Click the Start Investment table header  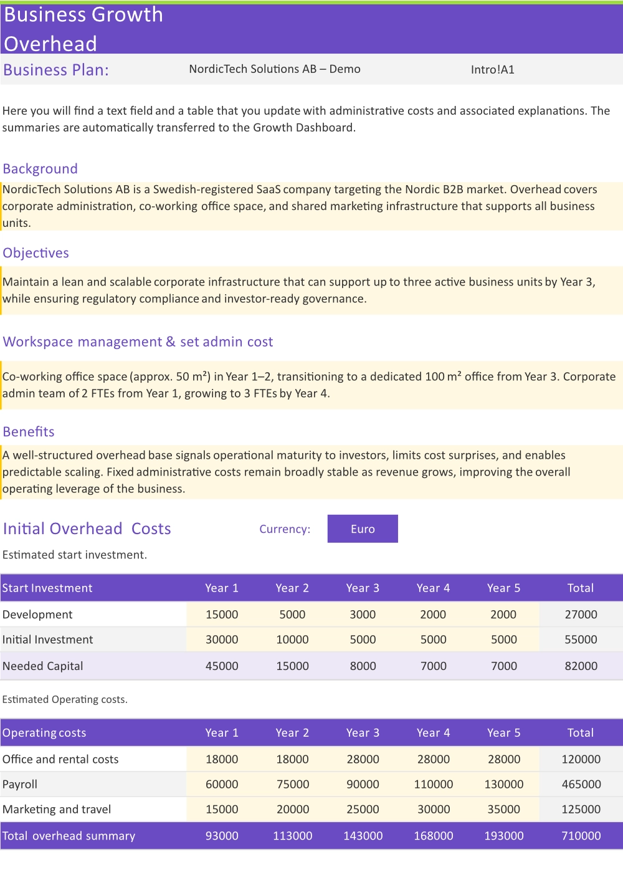click(47, 588)
